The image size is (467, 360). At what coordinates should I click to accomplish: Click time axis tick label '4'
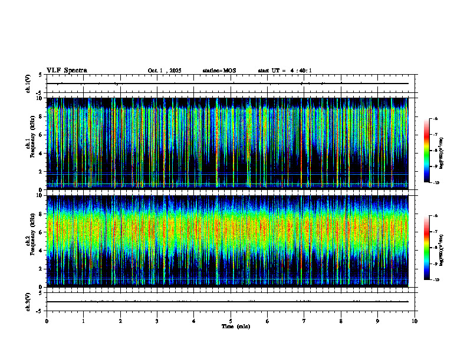point(194,321)
